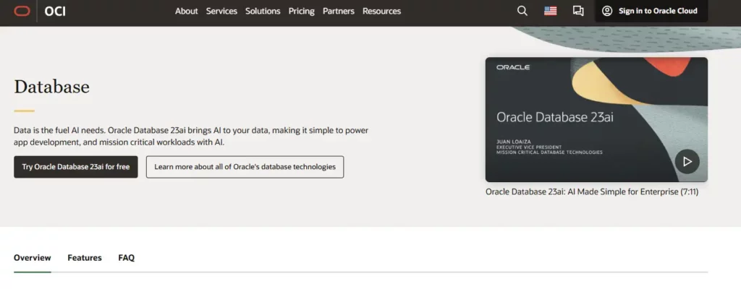Viewport: 741px width, 289px height.
Task: Click the Database page heading
Action: tap(51, 87)
